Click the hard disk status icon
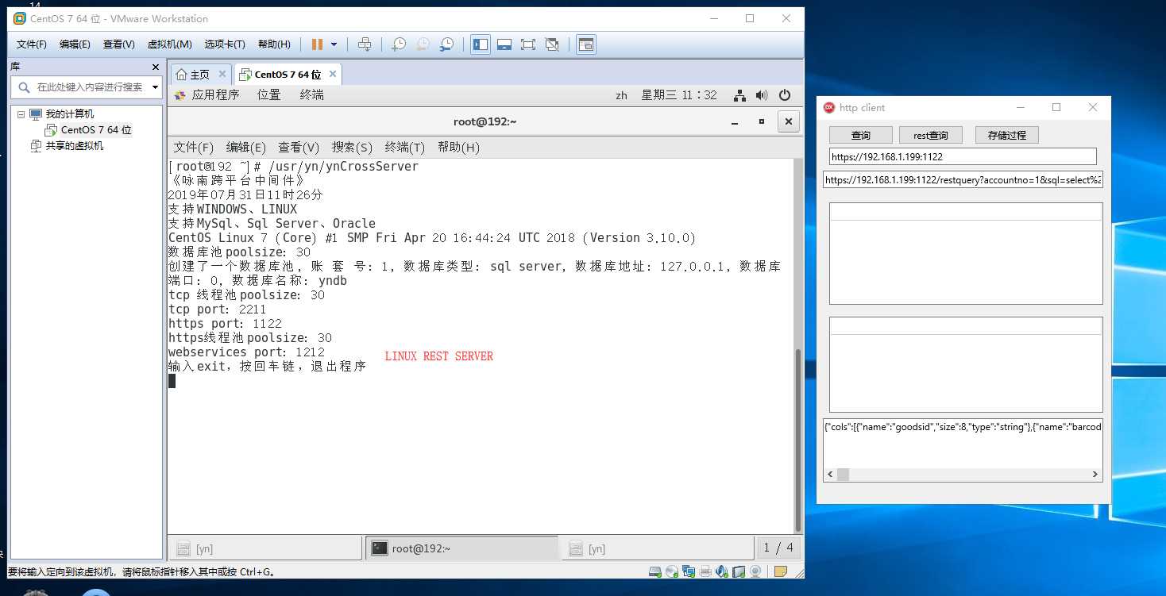The image size is (1166, 596). 655,571
